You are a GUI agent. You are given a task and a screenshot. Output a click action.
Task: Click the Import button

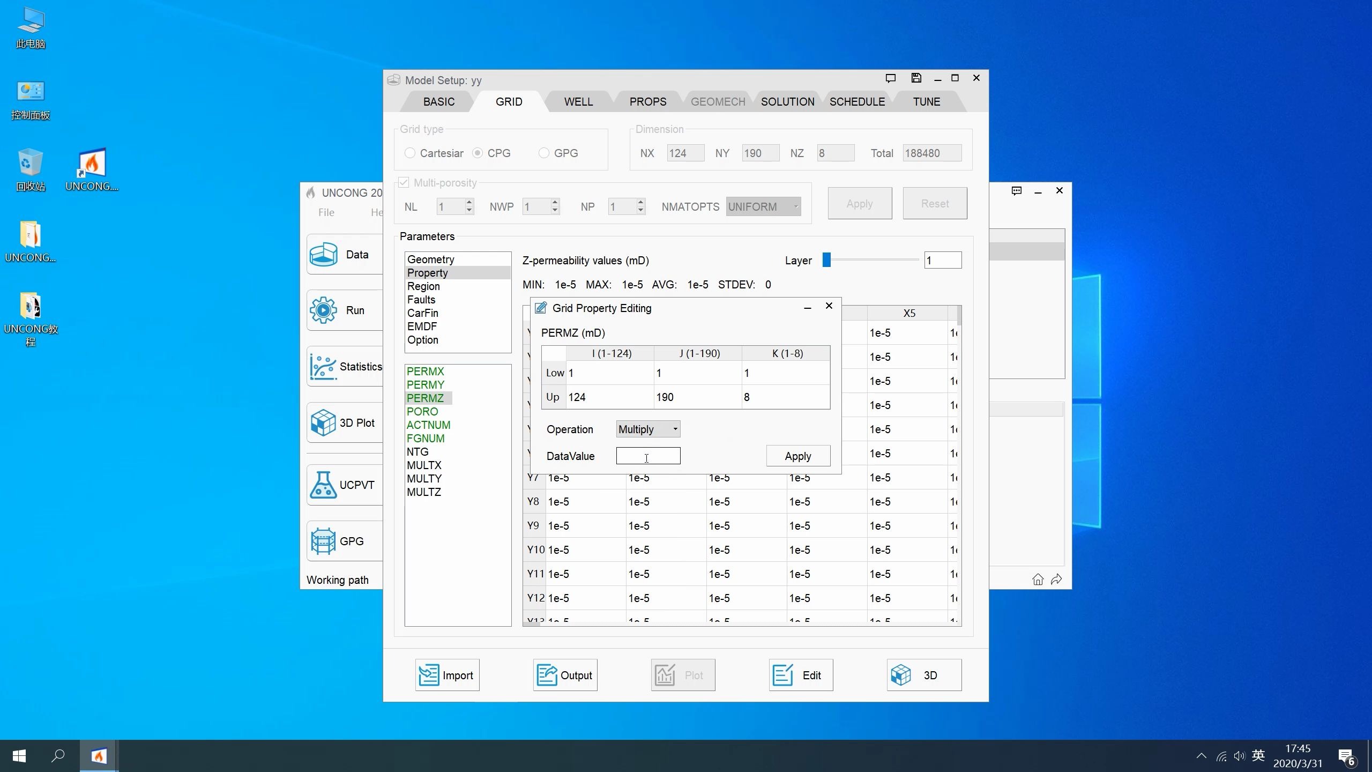point(447,675)
